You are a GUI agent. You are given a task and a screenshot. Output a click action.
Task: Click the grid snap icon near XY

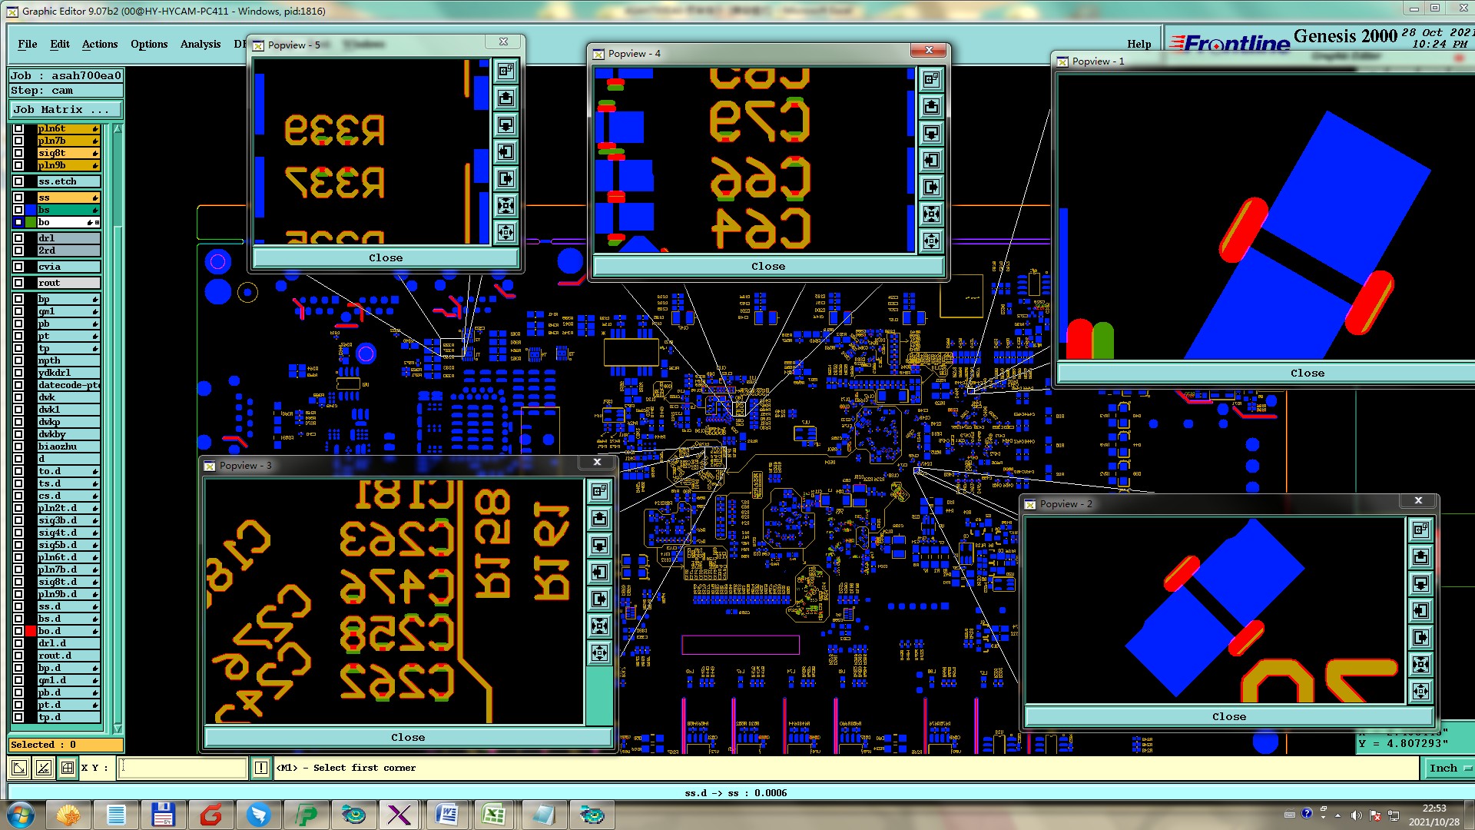point(68,767)
